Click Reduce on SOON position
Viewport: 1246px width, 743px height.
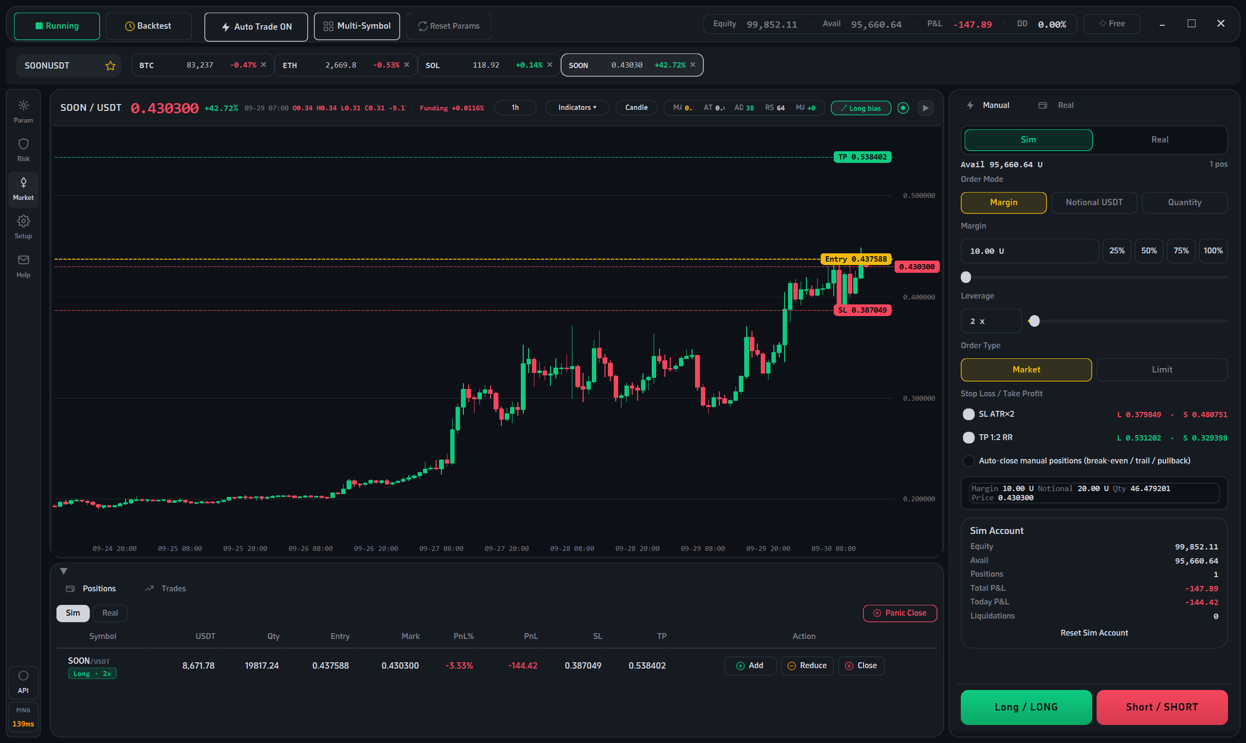click(806, 665)
